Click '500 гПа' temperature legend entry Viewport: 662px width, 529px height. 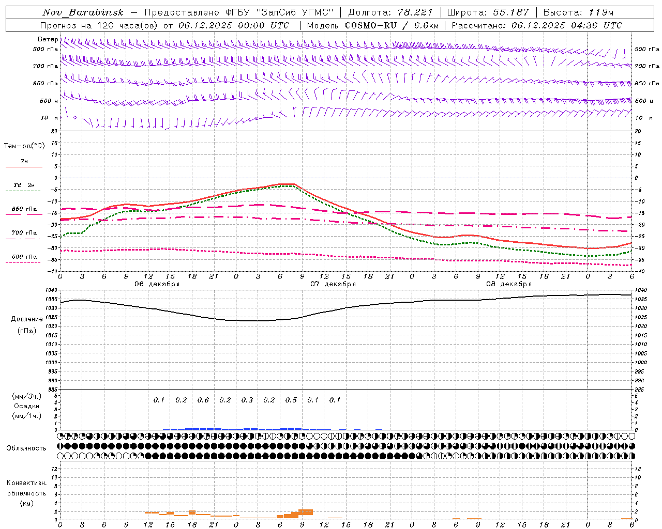(x=24, y=257)
